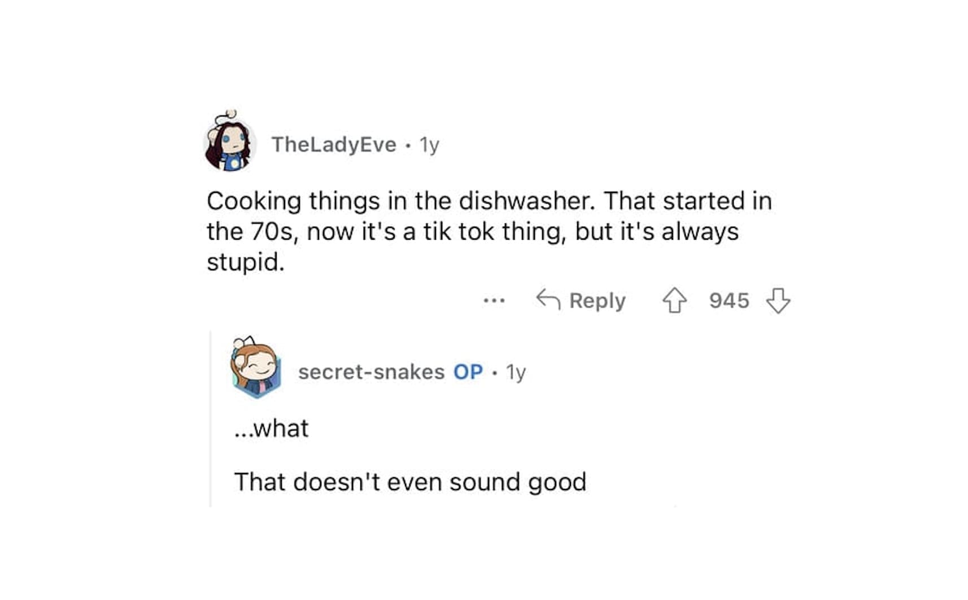Click the Reply text label
The width and height of the screenshot is (968, 600).
(x=597, y=301)
